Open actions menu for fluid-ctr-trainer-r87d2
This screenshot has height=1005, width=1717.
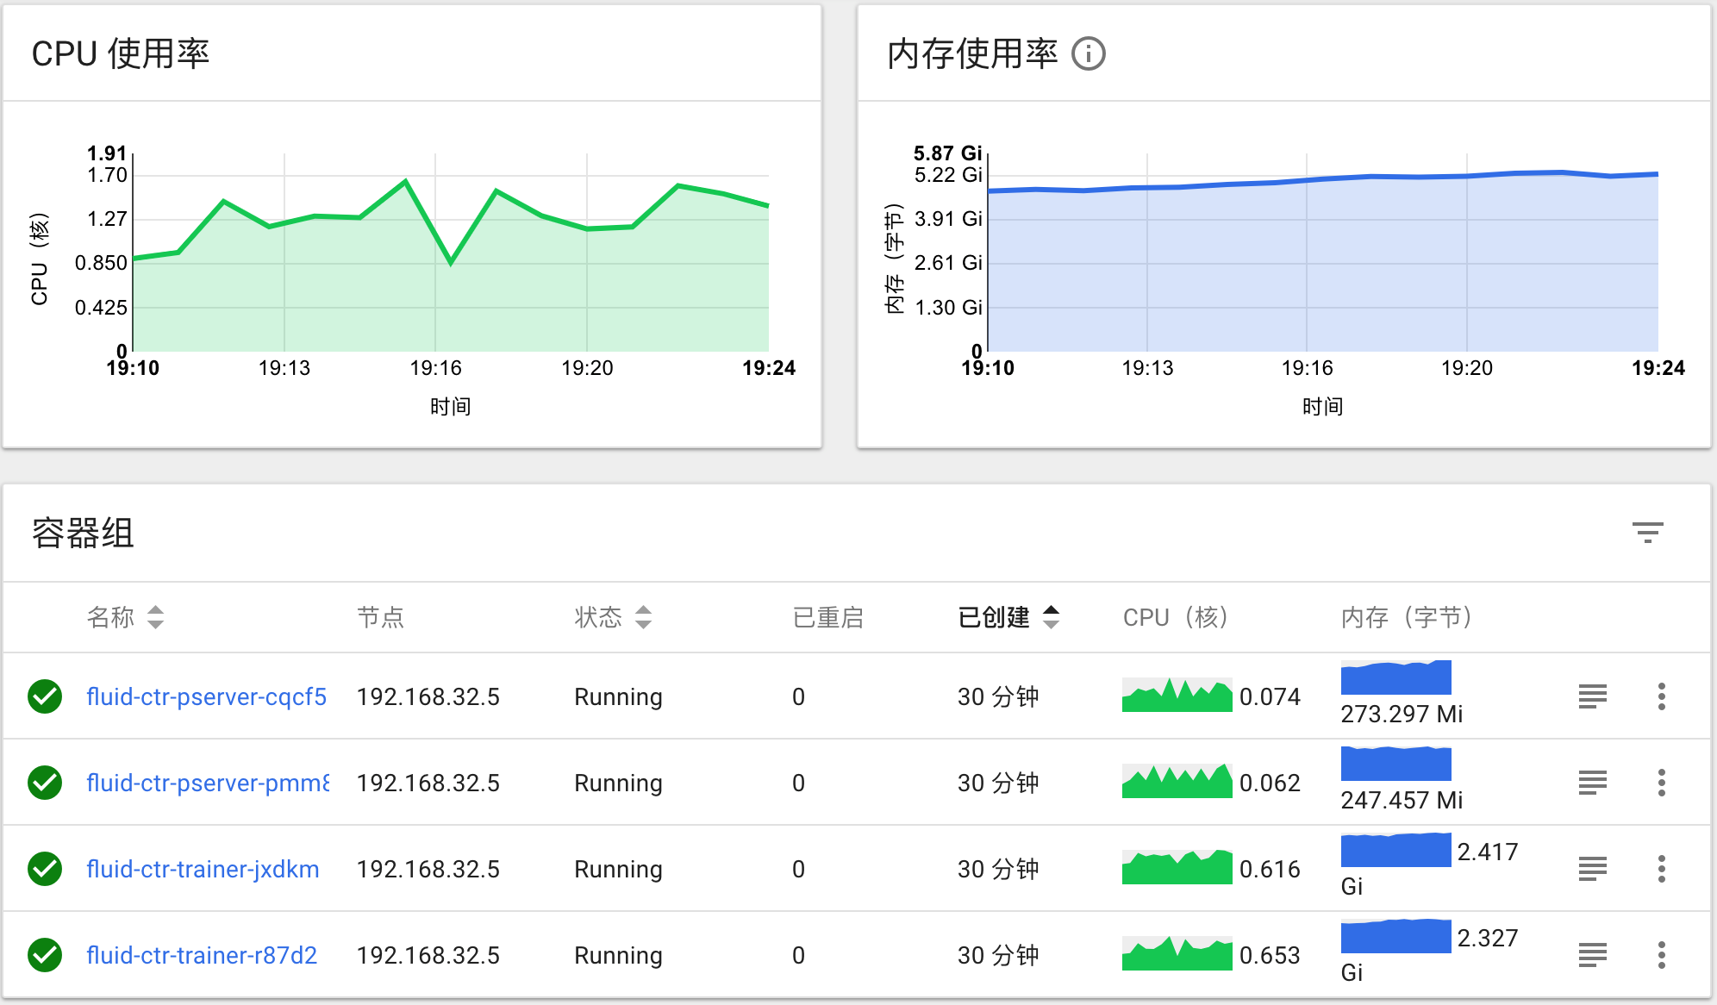pos(1661,955)
